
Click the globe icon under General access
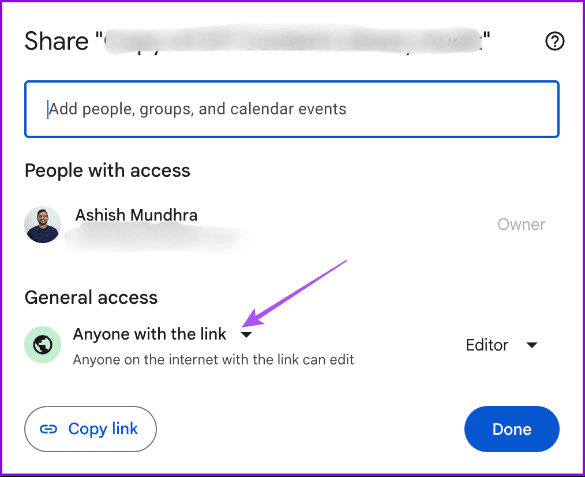(42, 345)
